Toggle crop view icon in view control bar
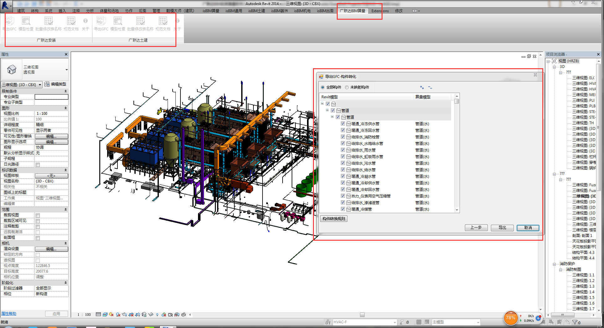 (x=131, y=315)
